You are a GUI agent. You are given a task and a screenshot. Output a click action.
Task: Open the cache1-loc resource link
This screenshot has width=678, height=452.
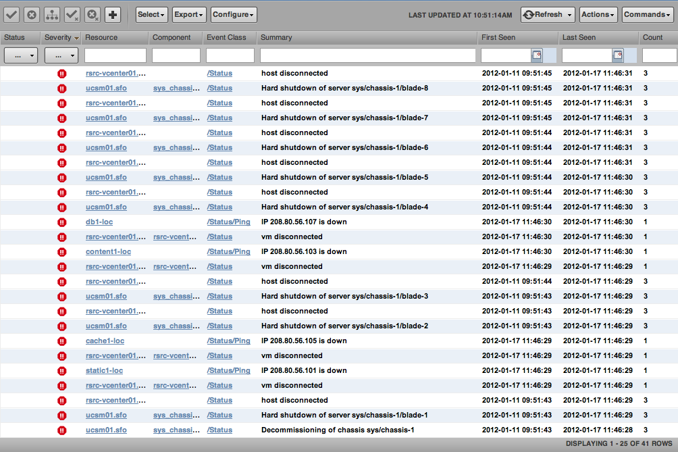click(x=105, y=341)
